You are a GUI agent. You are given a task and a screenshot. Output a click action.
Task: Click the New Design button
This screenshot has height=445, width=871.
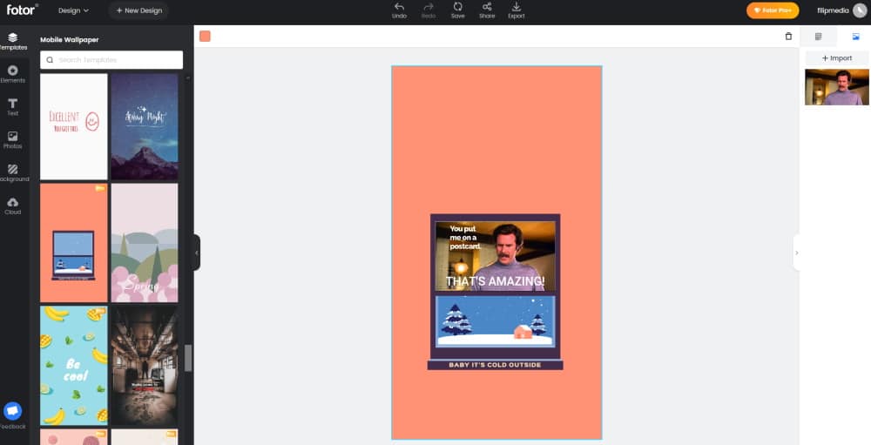pyautogui.click(x=138, y=10)
